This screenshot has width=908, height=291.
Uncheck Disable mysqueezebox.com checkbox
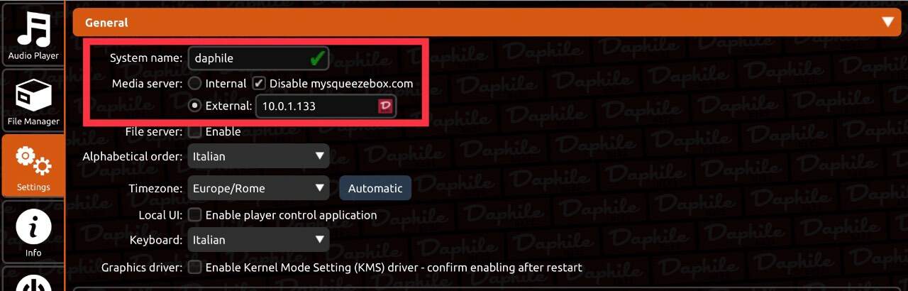tap(259, 83)
